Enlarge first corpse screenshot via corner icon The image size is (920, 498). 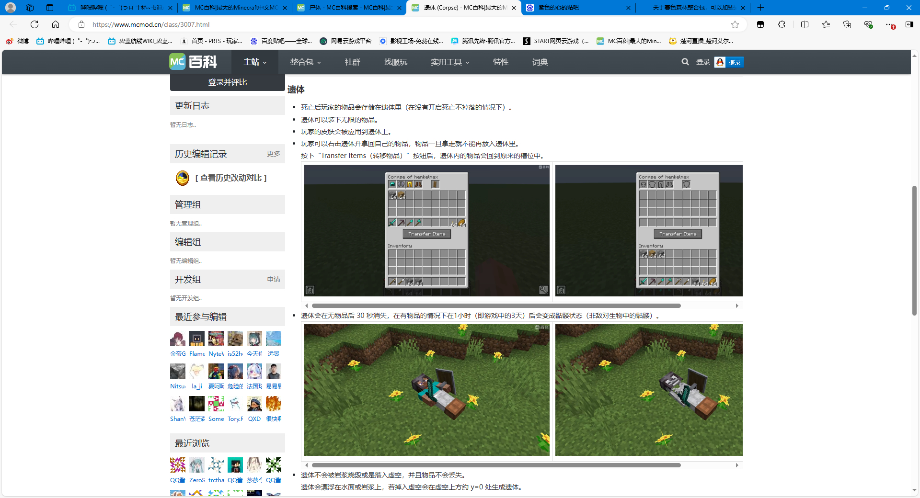(x=543, y=290)
